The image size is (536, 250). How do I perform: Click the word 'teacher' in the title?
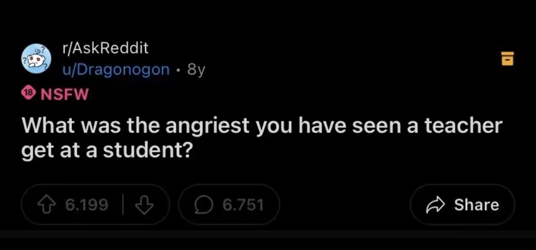point(464,126)
